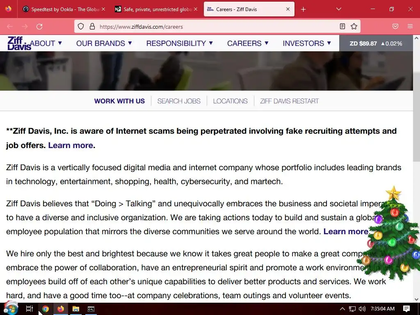Open the list all tabs dropdown
Screen dimensions: 420x315
coord(338,9)
